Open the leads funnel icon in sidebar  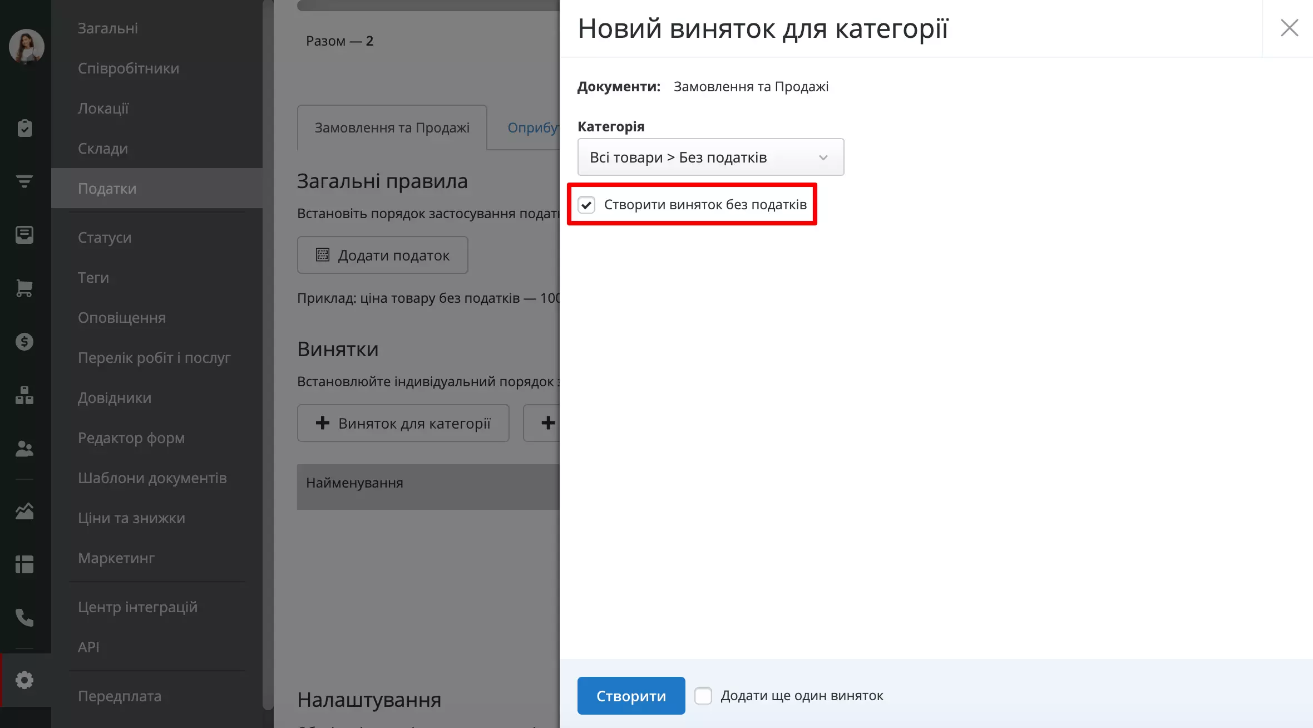click(24, 181)
